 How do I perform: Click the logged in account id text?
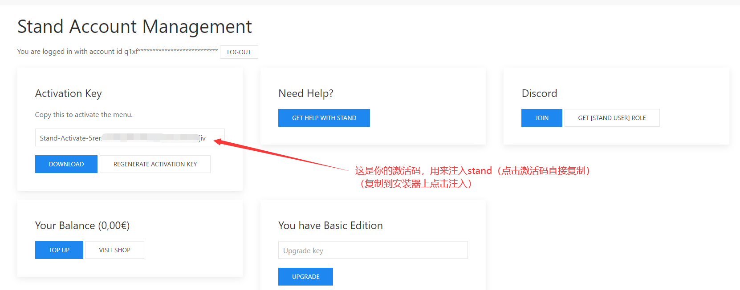(118, 52)
